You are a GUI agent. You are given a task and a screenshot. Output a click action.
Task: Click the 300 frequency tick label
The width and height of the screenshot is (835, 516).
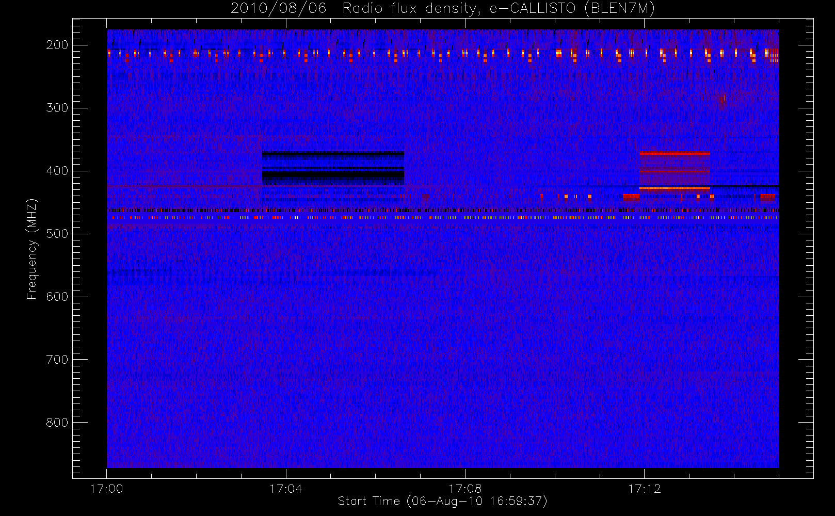pyautogui.click(x=57, y=108)
